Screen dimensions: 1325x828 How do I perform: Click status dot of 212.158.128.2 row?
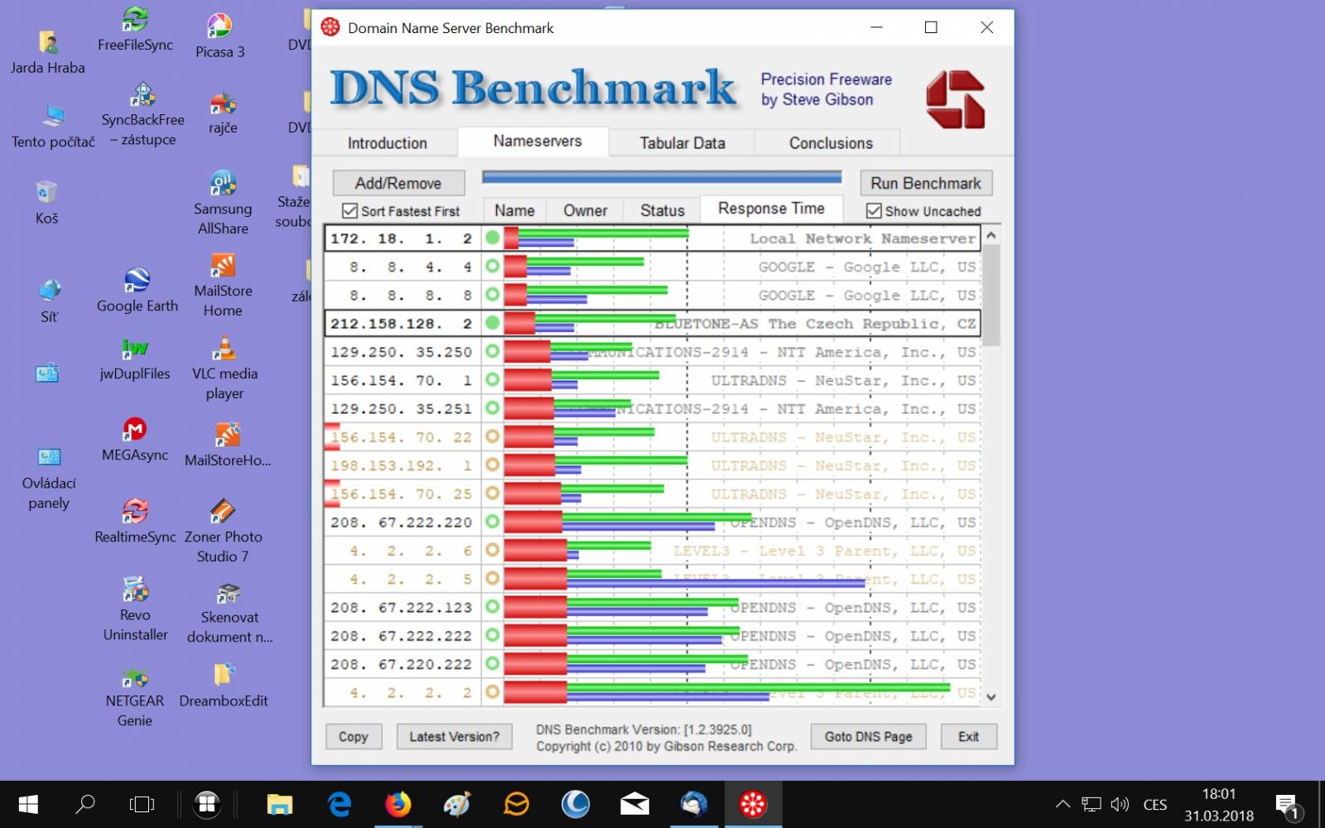(493, 323)
